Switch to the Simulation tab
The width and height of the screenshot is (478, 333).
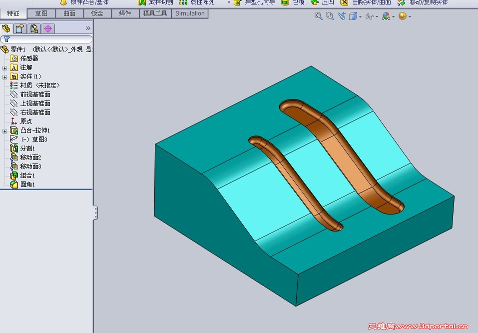(x=190, y=13)
